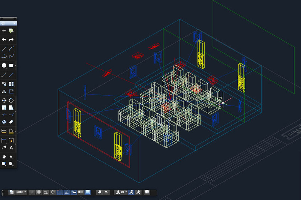Viewport: 301px width, 200px height.
Task: Click the Undo arrow in the tool palette
Action: click(x=4, y=40)
